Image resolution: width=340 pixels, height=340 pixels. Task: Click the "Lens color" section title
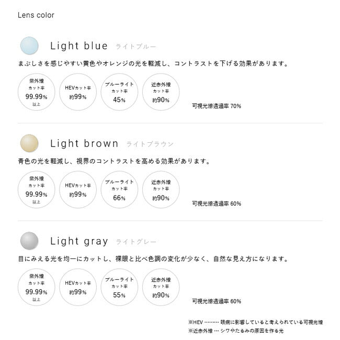pos(36,15)
